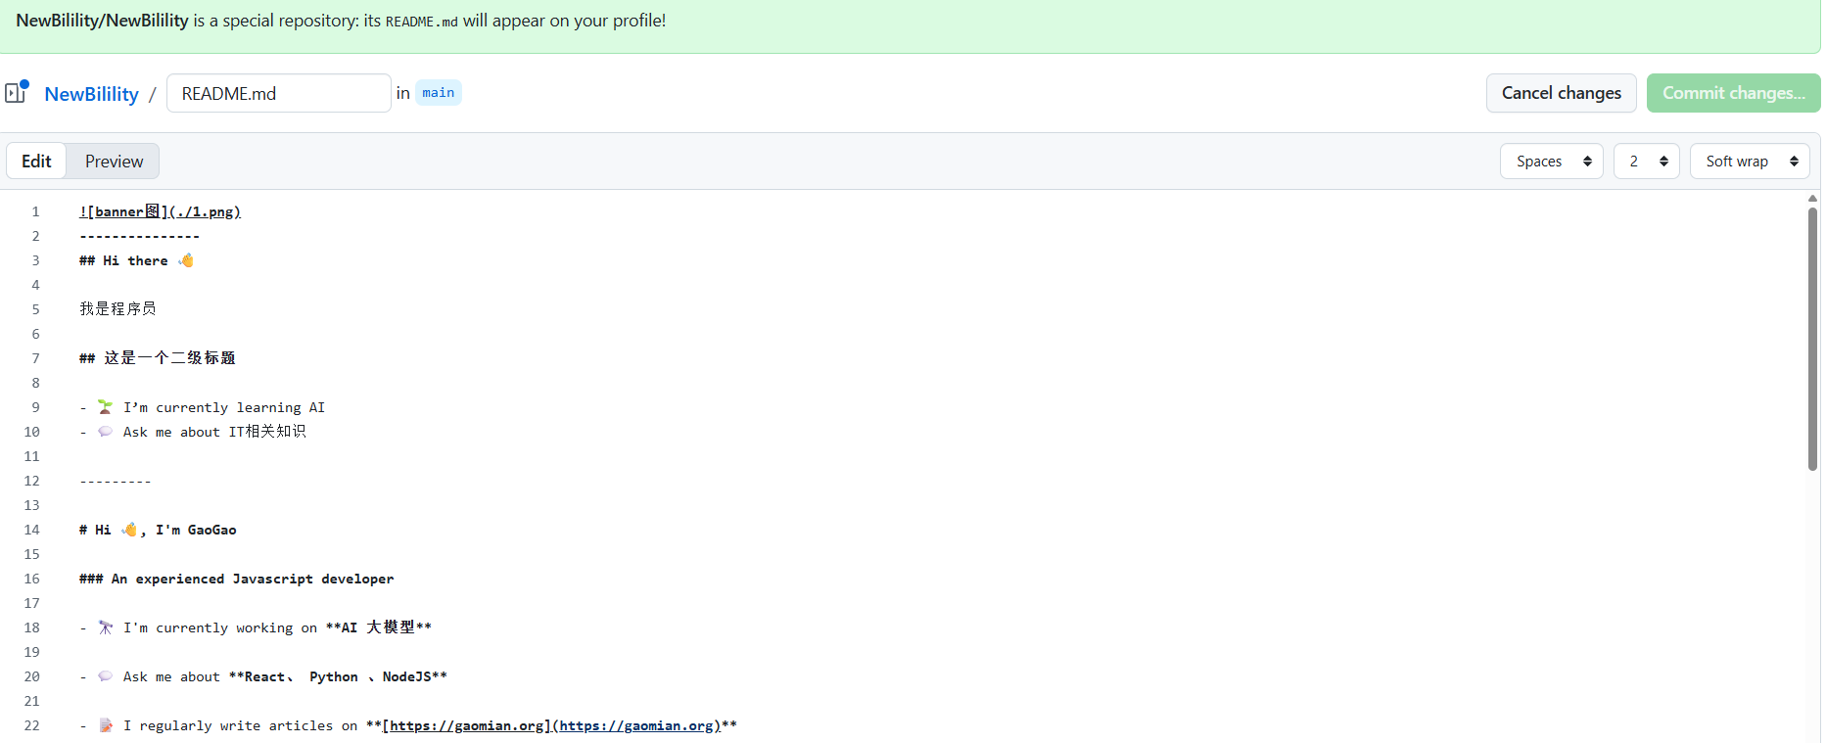Click the '---------' separator on line 12
1826x743 pixels.
click(116, 481)
